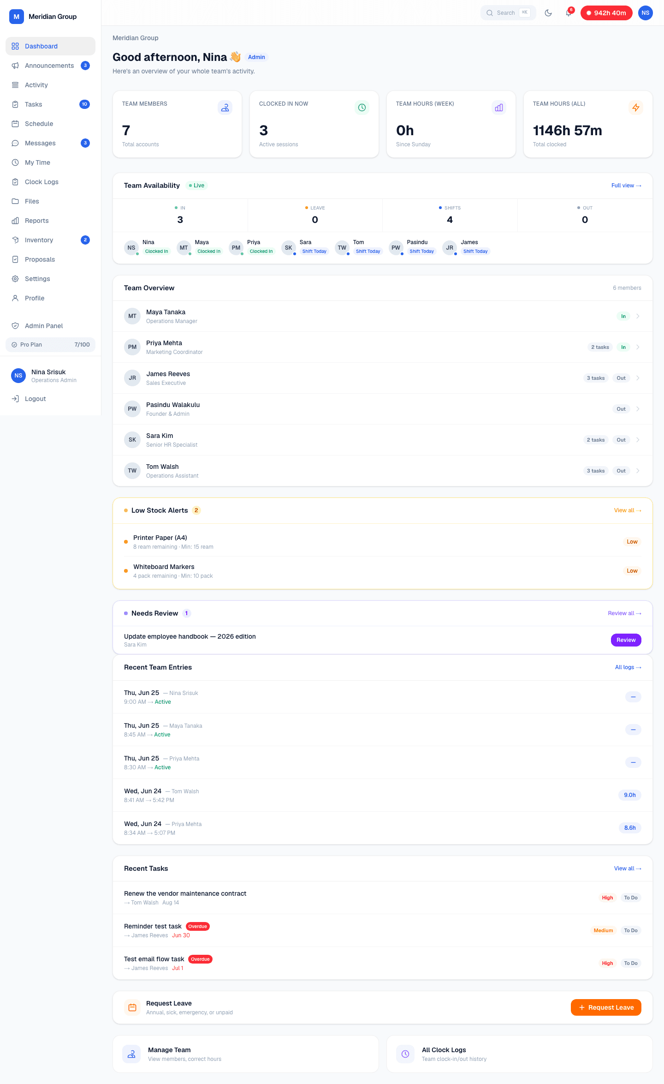Open Messages in the sidebar
664x1084 pixels.
(x=50, y=143)
